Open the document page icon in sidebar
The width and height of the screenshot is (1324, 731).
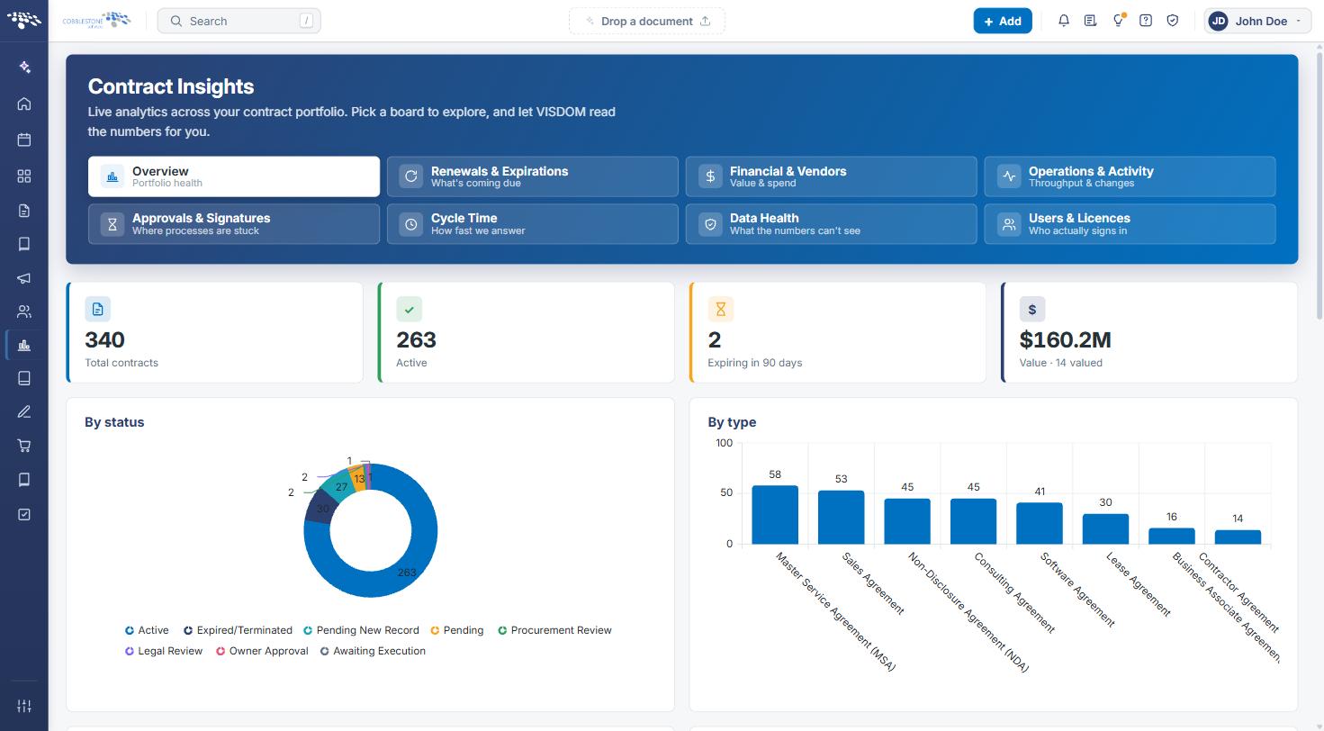coord(24,211)
